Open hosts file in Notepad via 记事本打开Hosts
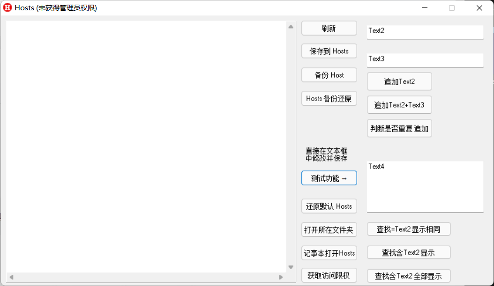This screenshot has height=286, width=494. pos(329,253)
